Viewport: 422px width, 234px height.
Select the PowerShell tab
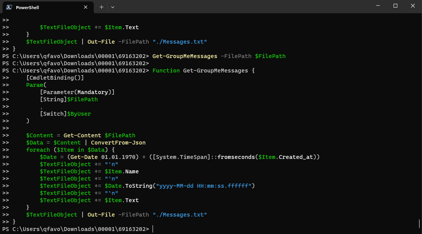coord(48,7)
